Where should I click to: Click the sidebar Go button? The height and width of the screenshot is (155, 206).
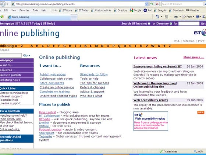click(26, 55)
